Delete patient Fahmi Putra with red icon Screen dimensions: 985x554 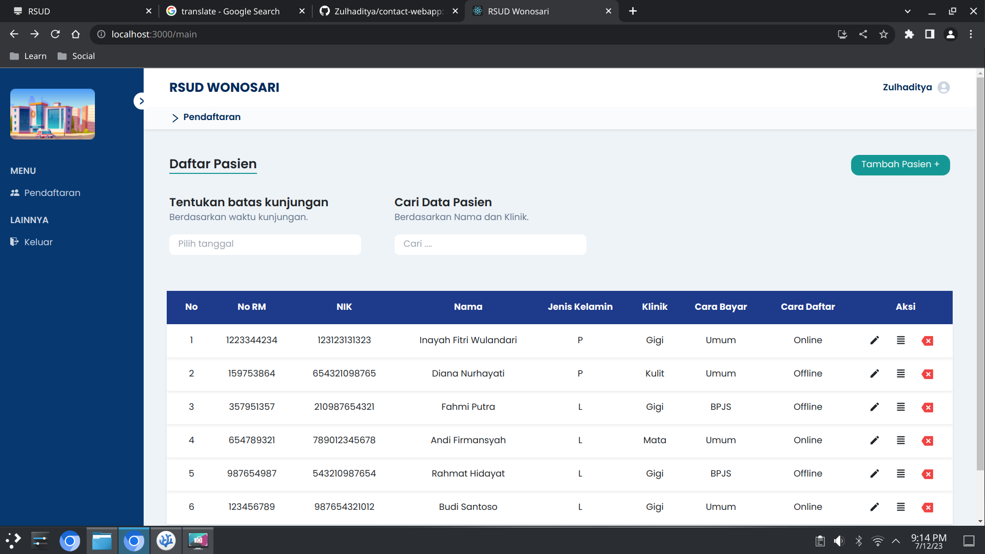click(x=928, y=407)
